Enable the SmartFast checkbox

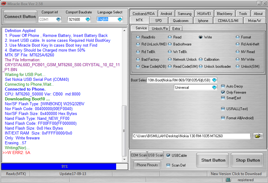pyautogui.click(x=223, y=98)
